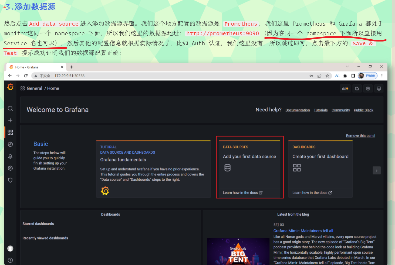
Task: Open the Community link
Action: tap(341, 110)
